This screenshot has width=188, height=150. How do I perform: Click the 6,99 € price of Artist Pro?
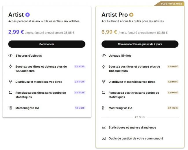coord(109,32)
